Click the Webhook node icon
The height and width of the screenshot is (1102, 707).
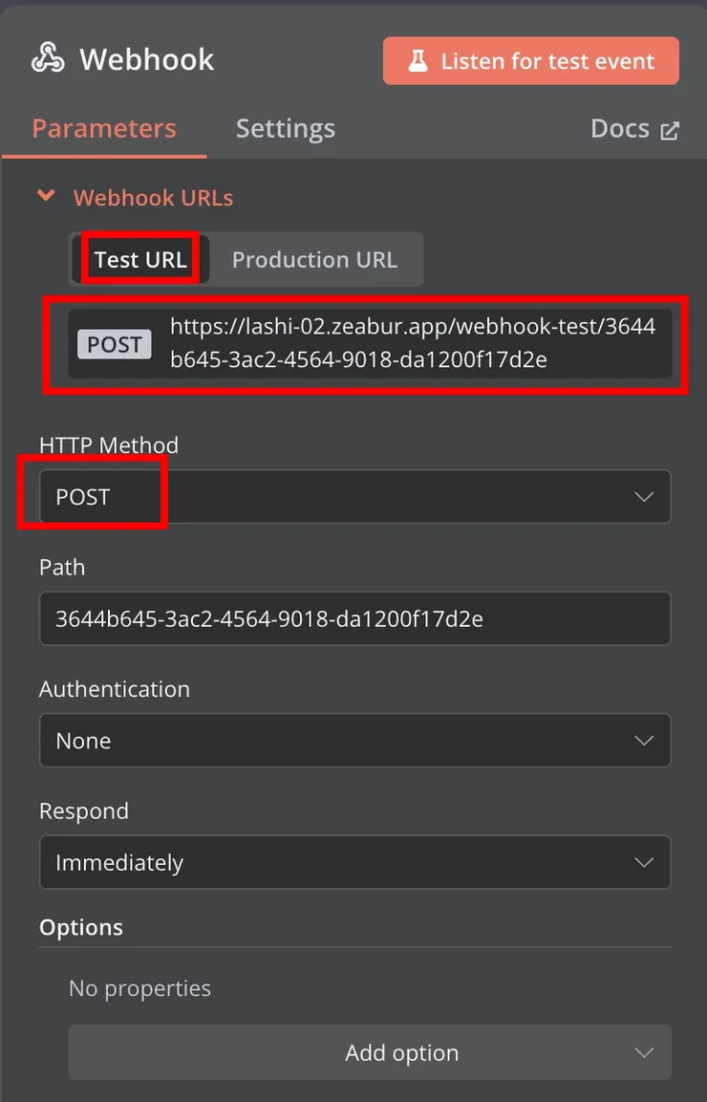tap(48, 59)
